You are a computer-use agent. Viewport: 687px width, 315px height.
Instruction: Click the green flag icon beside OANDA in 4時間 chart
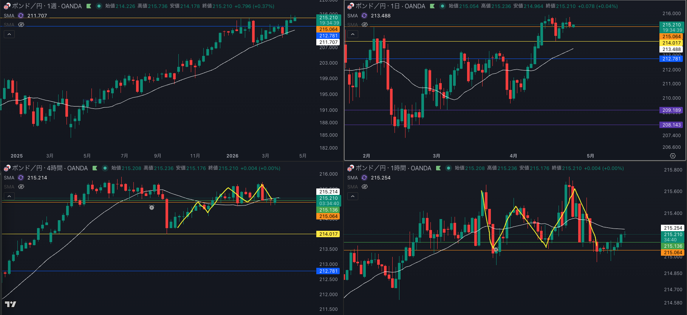pos(95,168)
